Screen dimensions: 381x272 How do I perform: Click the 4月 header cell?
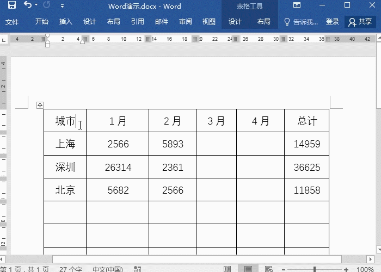pos(261,121)
